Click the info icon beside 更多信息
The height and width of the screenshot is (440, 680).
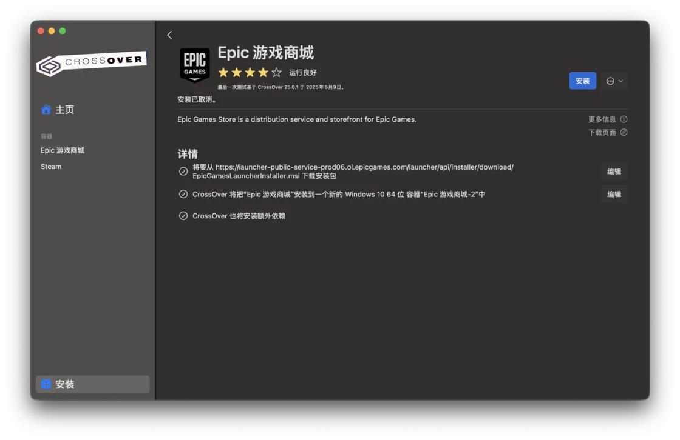click(625, 119)
